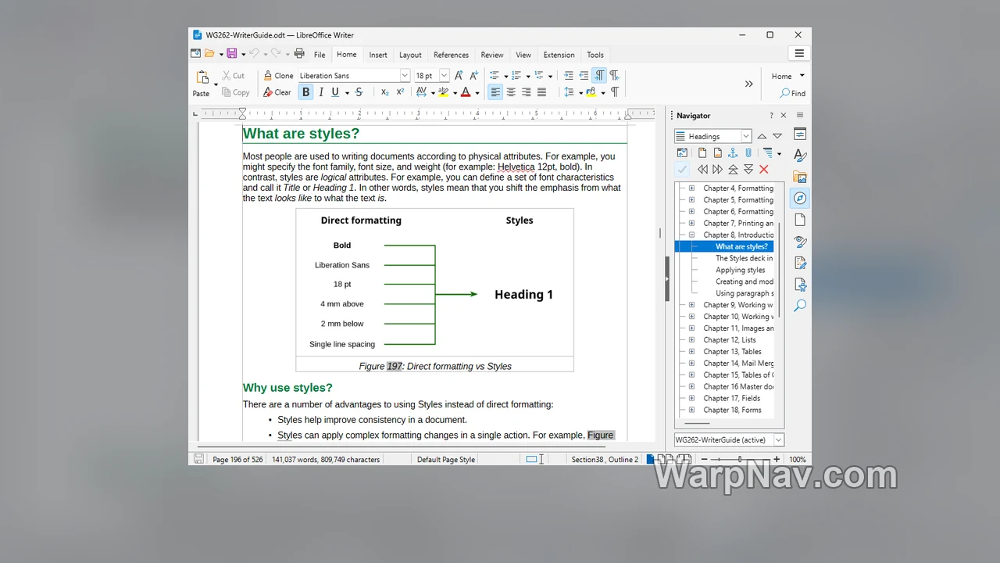Select 'Applying styles' heading in Navigator
The image size is (1000, 563).
pyautogui.click(x=740, y=270)
